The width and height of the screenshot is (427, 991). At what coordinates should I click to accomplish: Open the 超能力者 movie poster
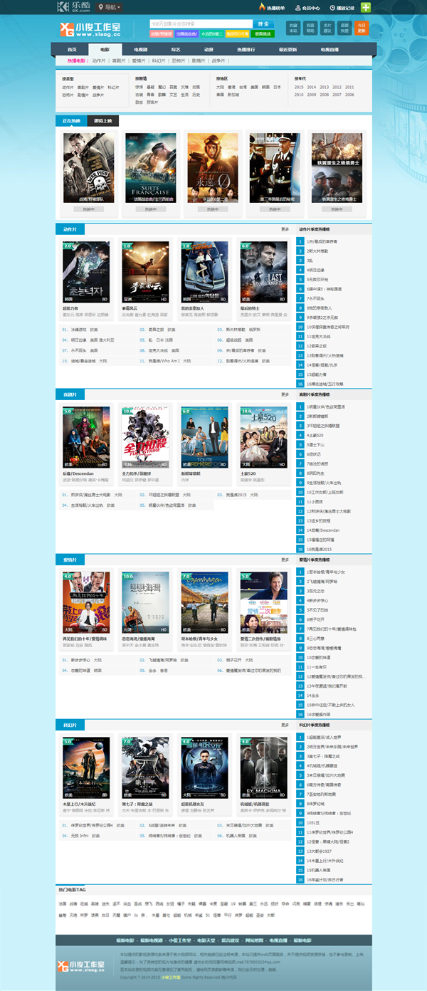pyautogui.click(x=86, y=273)
